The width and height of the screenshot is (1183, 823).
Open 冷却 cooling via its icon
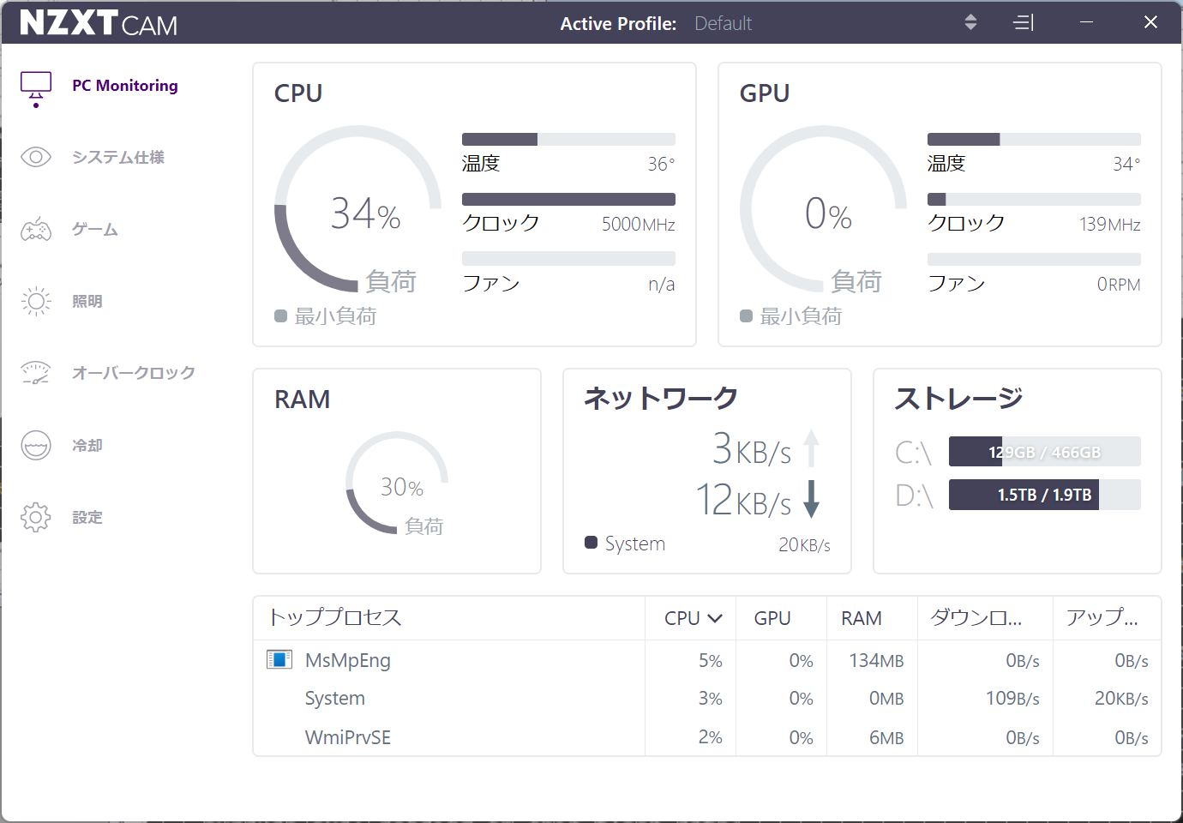pos(36,445)
